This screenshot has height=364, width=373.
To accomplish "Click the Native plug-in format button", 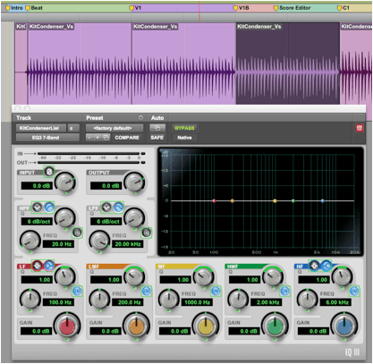I will 184,138.
